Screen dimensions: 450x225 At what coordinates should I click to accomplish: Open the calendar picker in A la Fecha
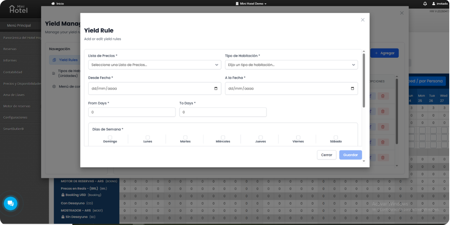pyautogui.click(x=352, y=88)
